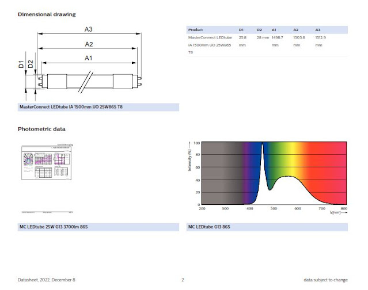Viewport: 368px width, 290px height.
Task: Click the A3 dimension label in drawing
Action: pyautogui.click(x=89, y=29)
